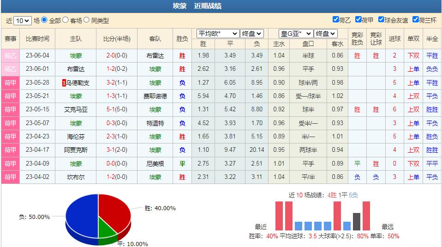
Task: Click the 9.47 draw odds cell
Action: pos(230,150)
